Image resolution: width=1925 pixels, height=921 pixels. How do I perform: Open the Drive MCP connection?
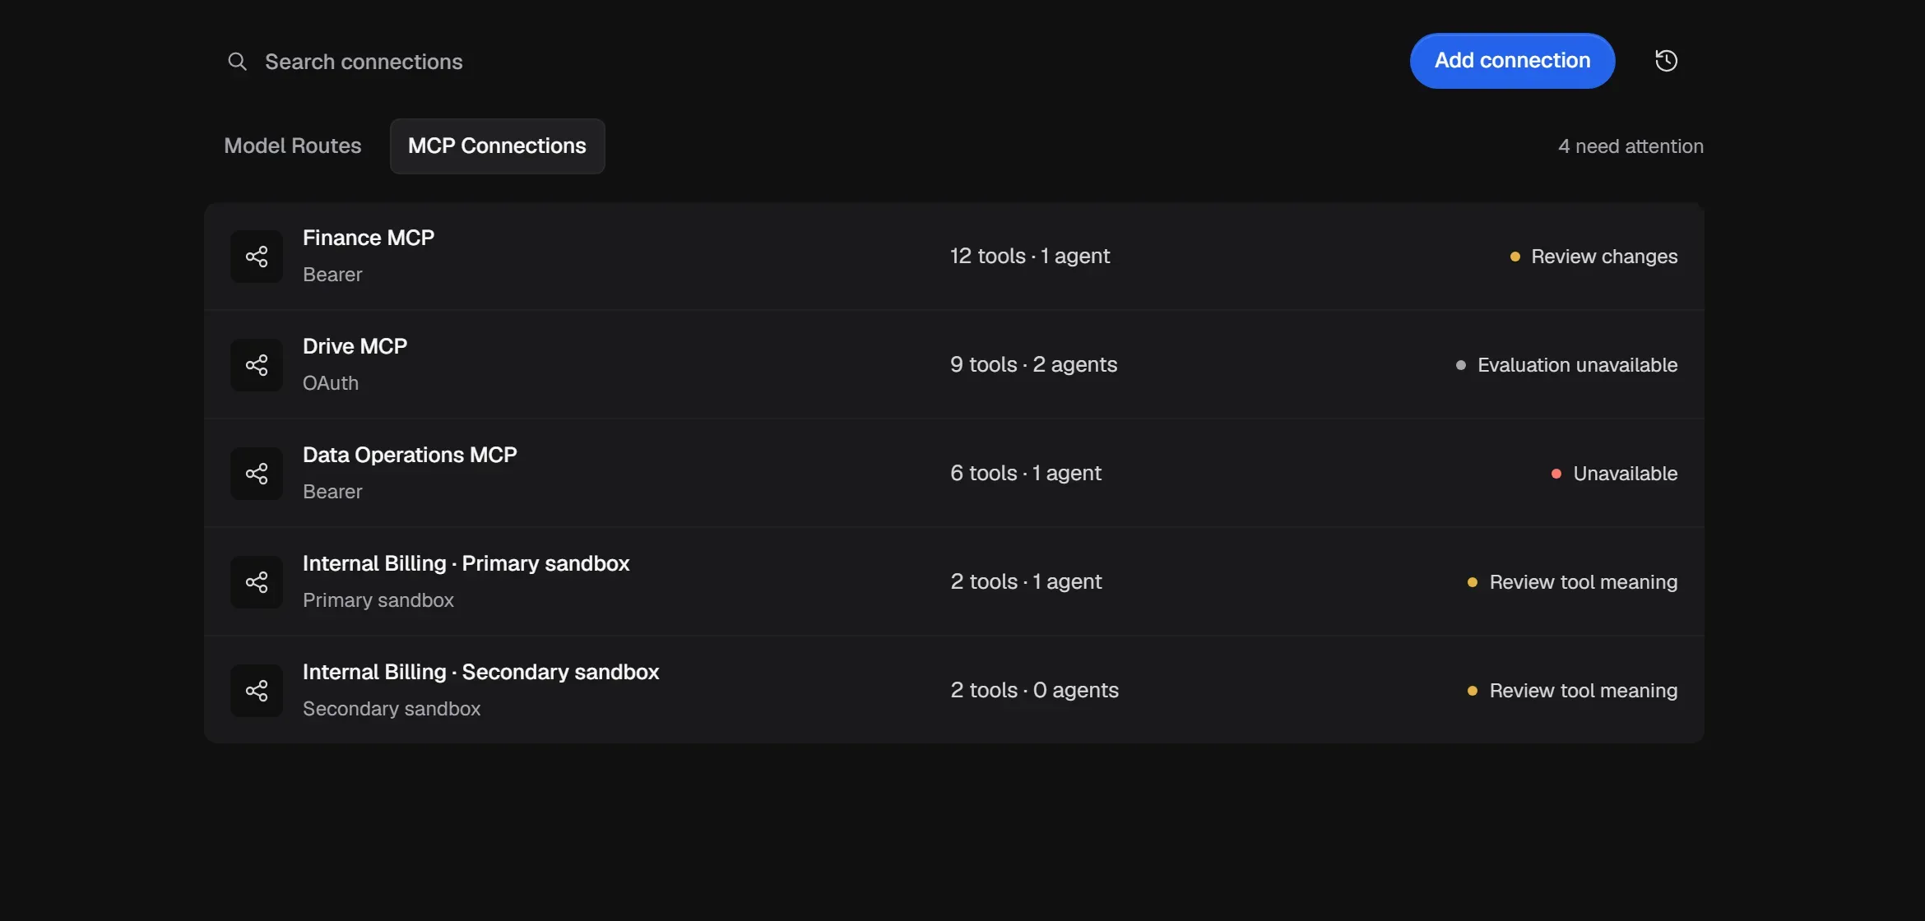953,365
